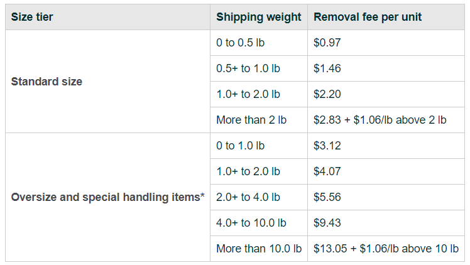This screenshot has height=265, width=470.
Task: Click the $2.20 fee cell
Action: pos(327,94)
